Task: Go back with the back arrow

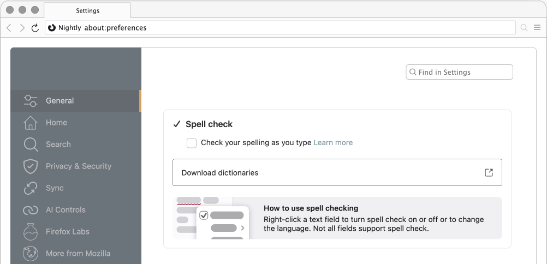Action: (9, 28)
